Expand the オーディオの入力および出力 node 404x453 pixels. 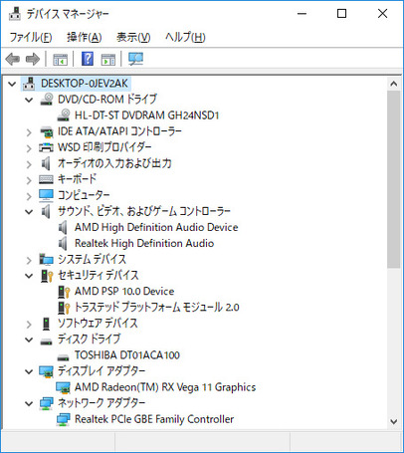(x=29, y=164)
